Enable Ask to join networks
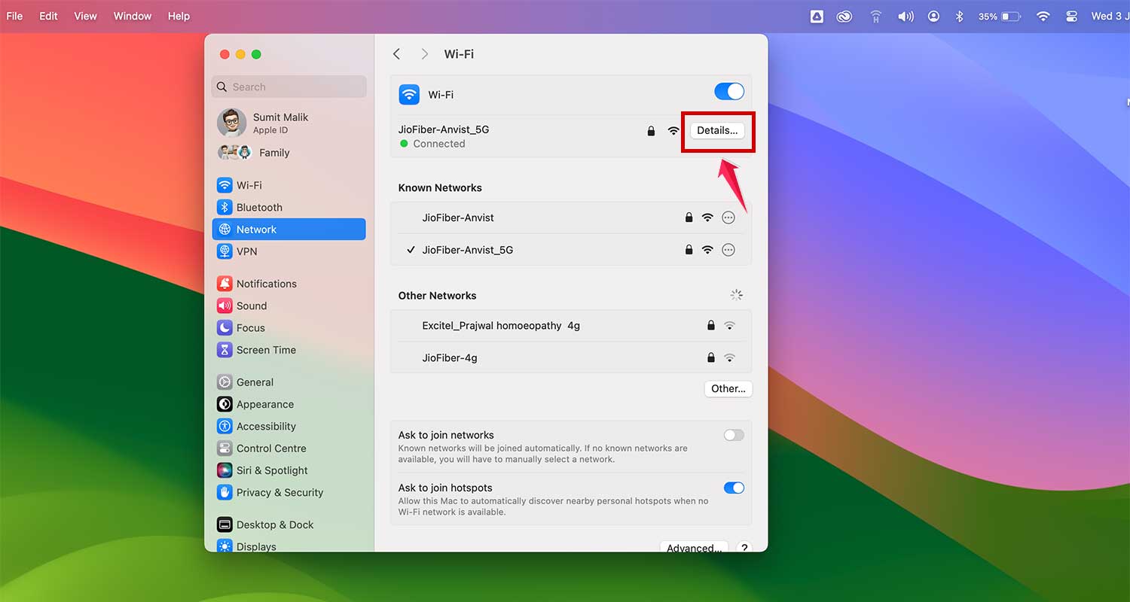 [x=733, y=435]
